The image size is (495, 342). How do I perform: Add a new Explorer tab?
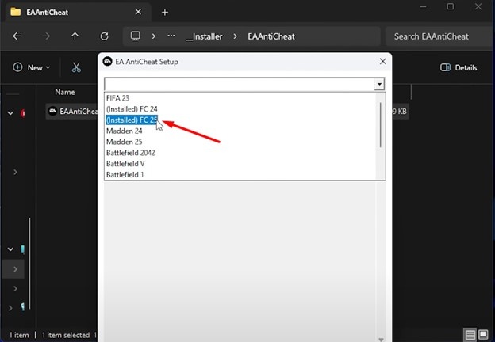(165, 13)
